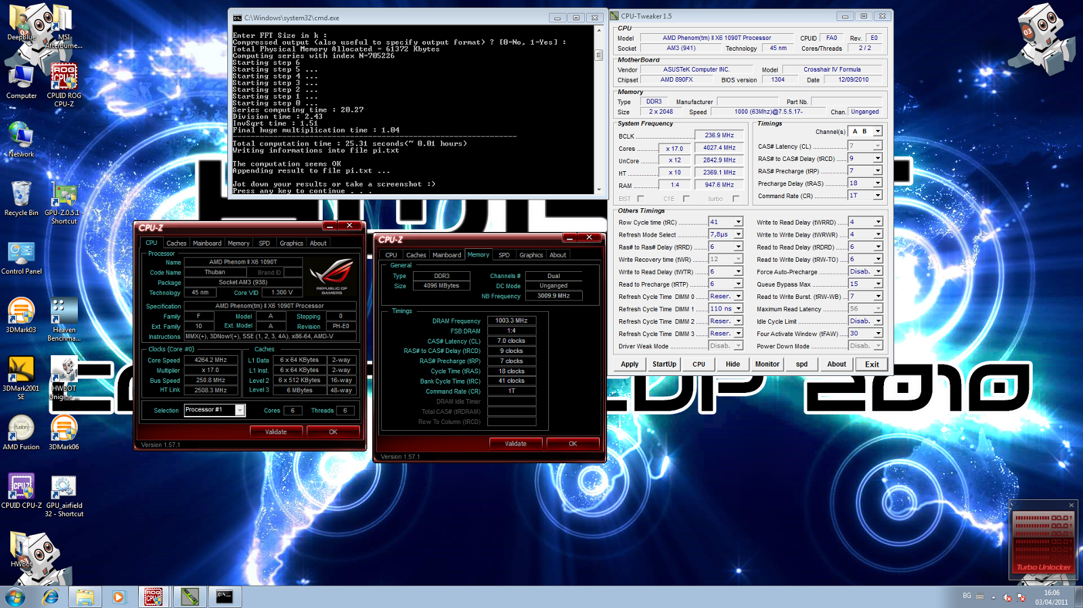Click the cmd window vertical scrollbar
Image resolution: width=1083 pixels, height=608 pixels.
tap(598, 110)
